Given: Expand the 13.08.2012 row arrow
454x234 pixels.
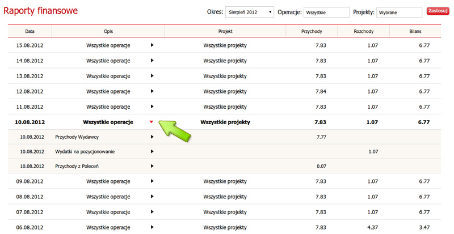Looking at the screenshot, I should (x=152, y=75).
